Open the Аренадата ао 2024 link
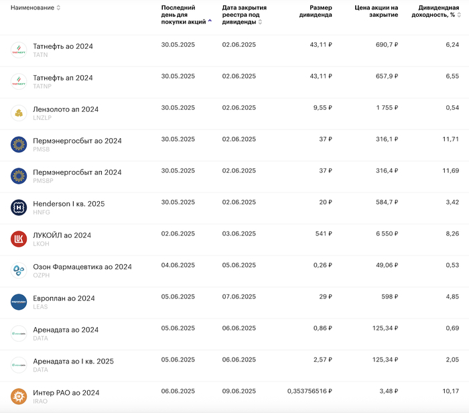 pyautogui.click(x=66, y=330)
